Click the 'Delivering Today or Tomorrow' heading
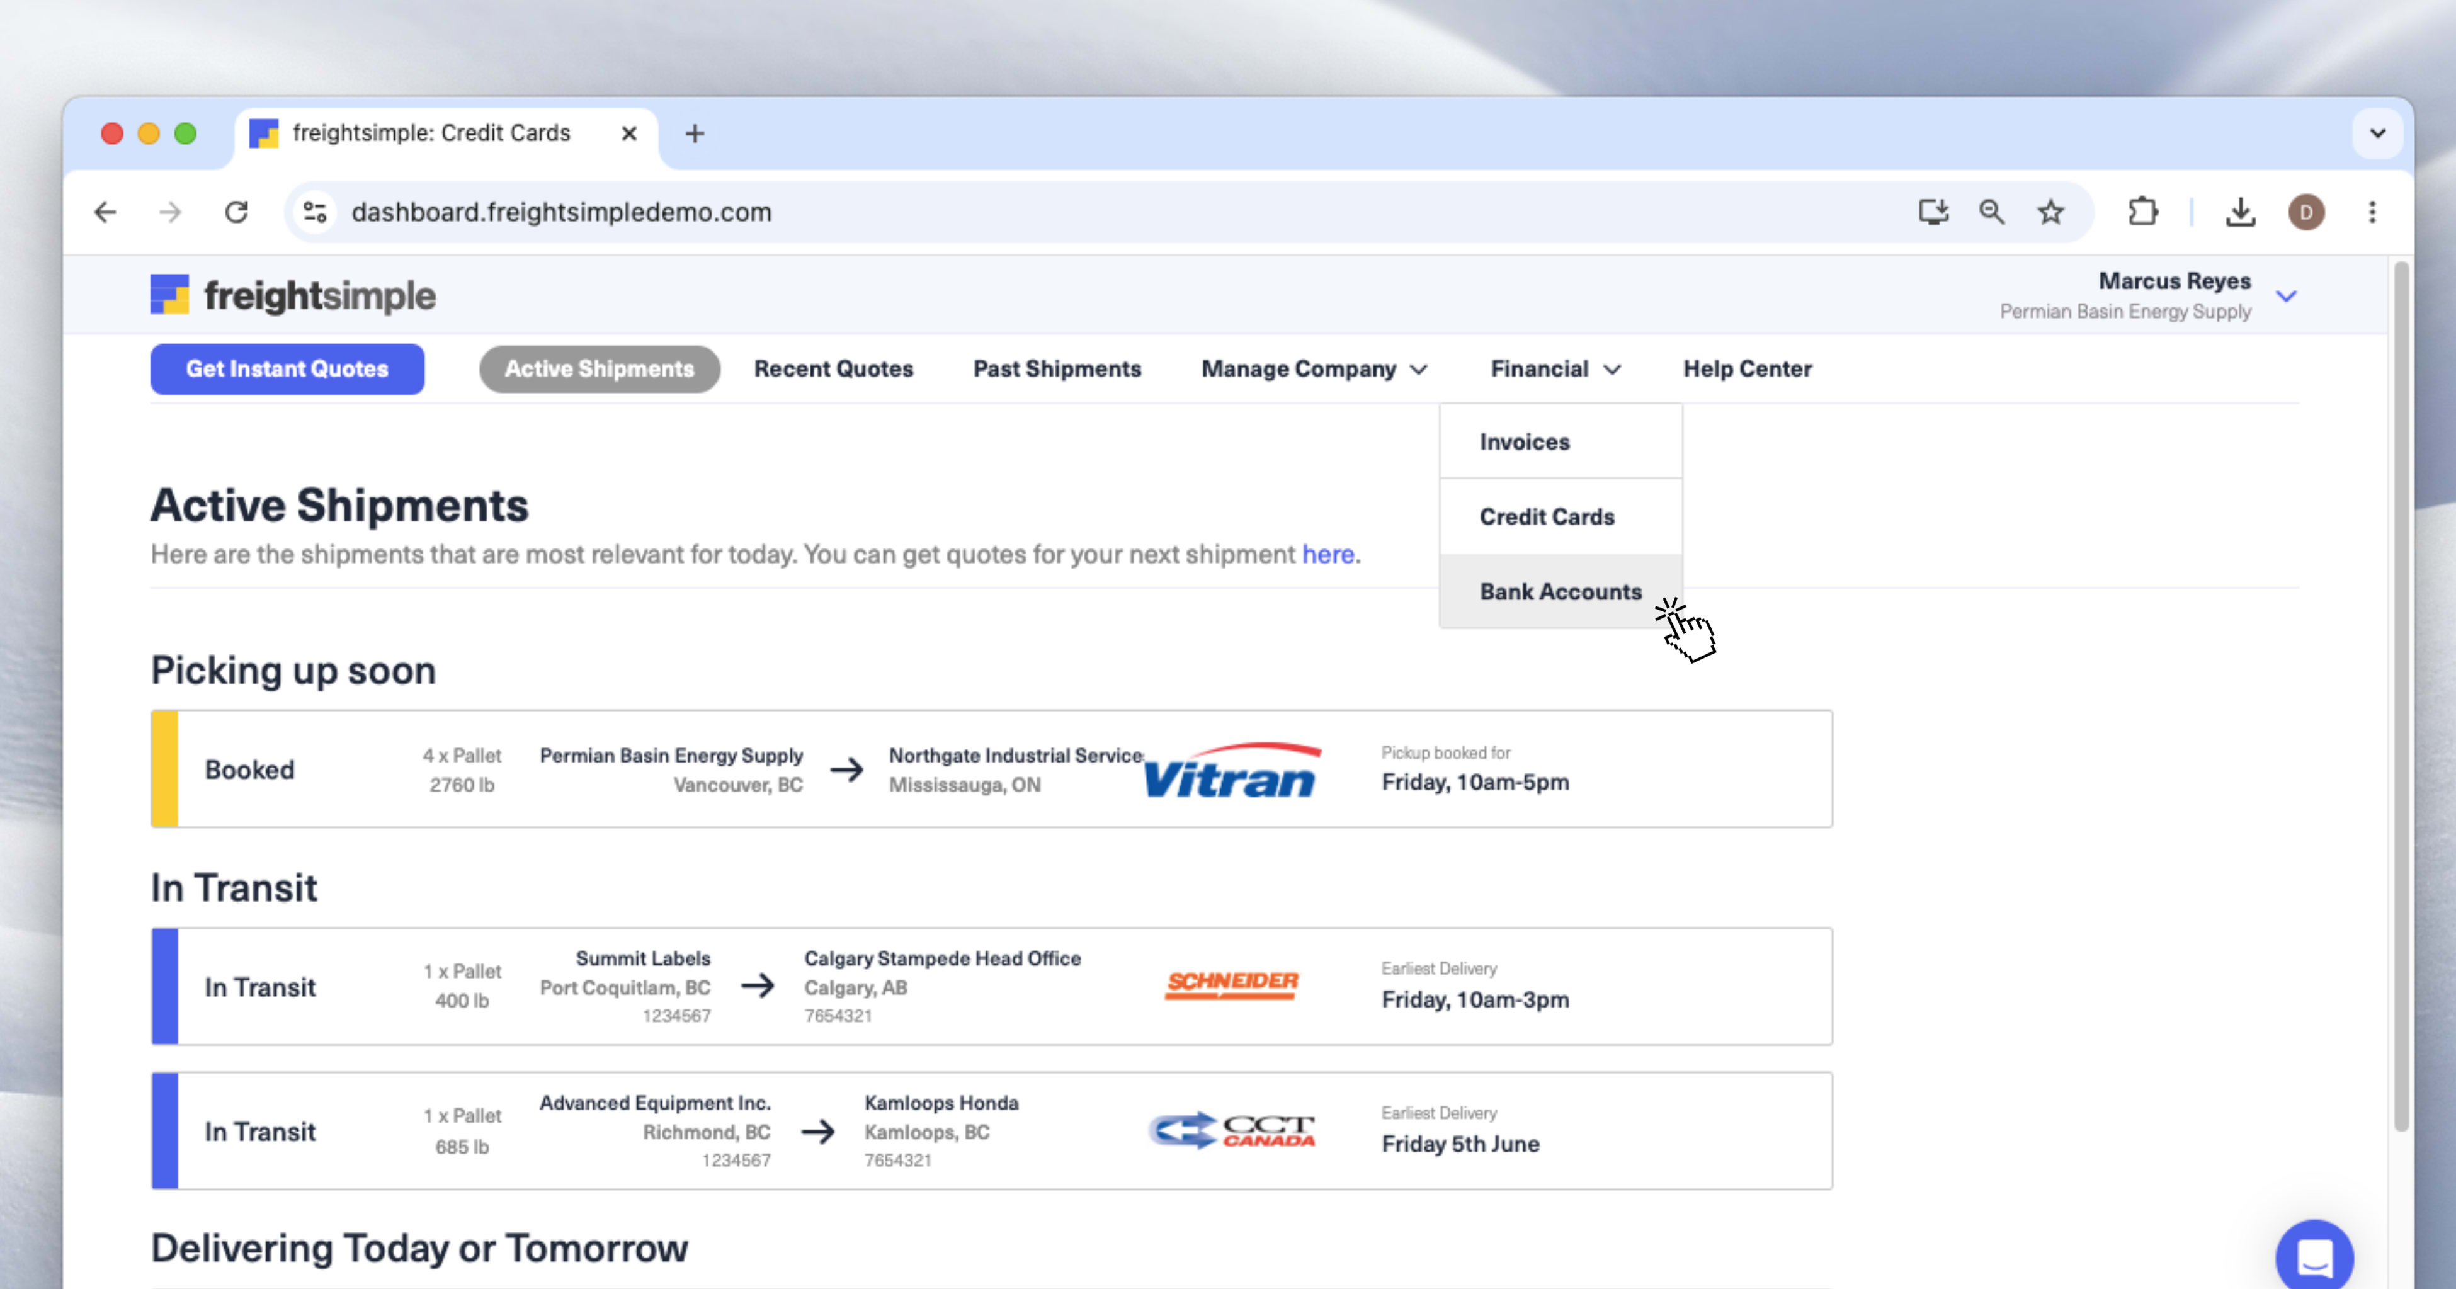This screenshot has height=1289, width=2456. click(419, 1248)
